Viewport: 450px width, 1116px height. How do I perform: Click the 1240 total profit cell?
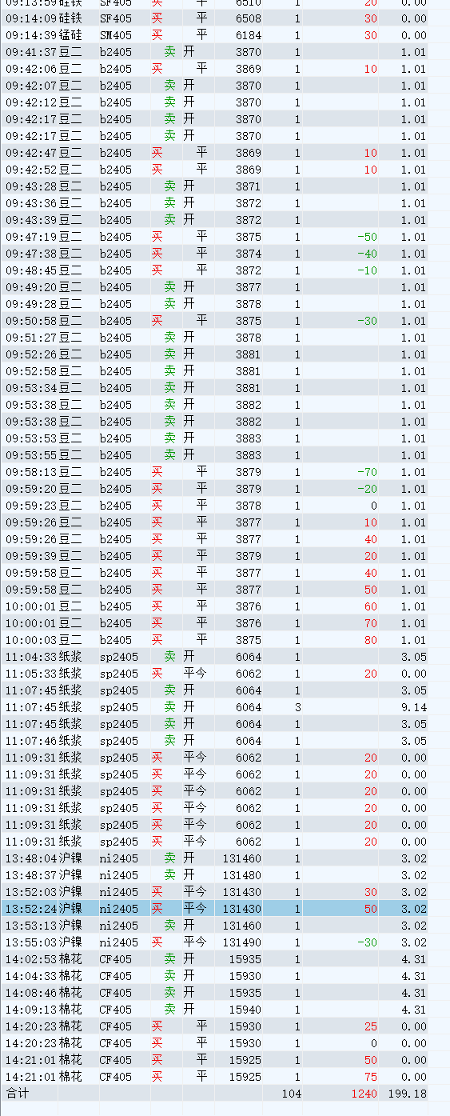pyautogui.click(x=364, y=1094)
